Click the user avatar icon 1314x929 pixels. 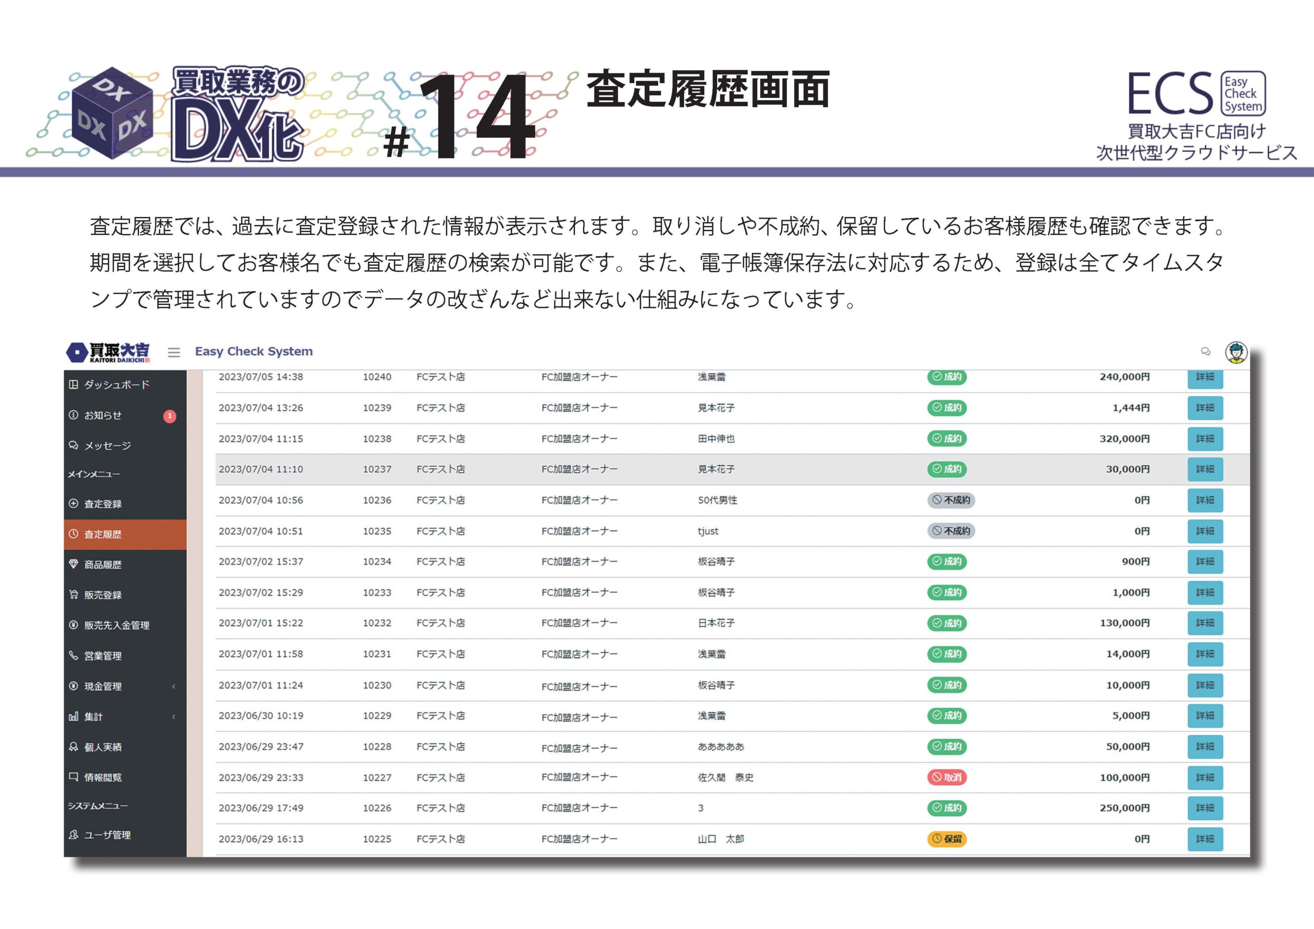point(1235,352)
